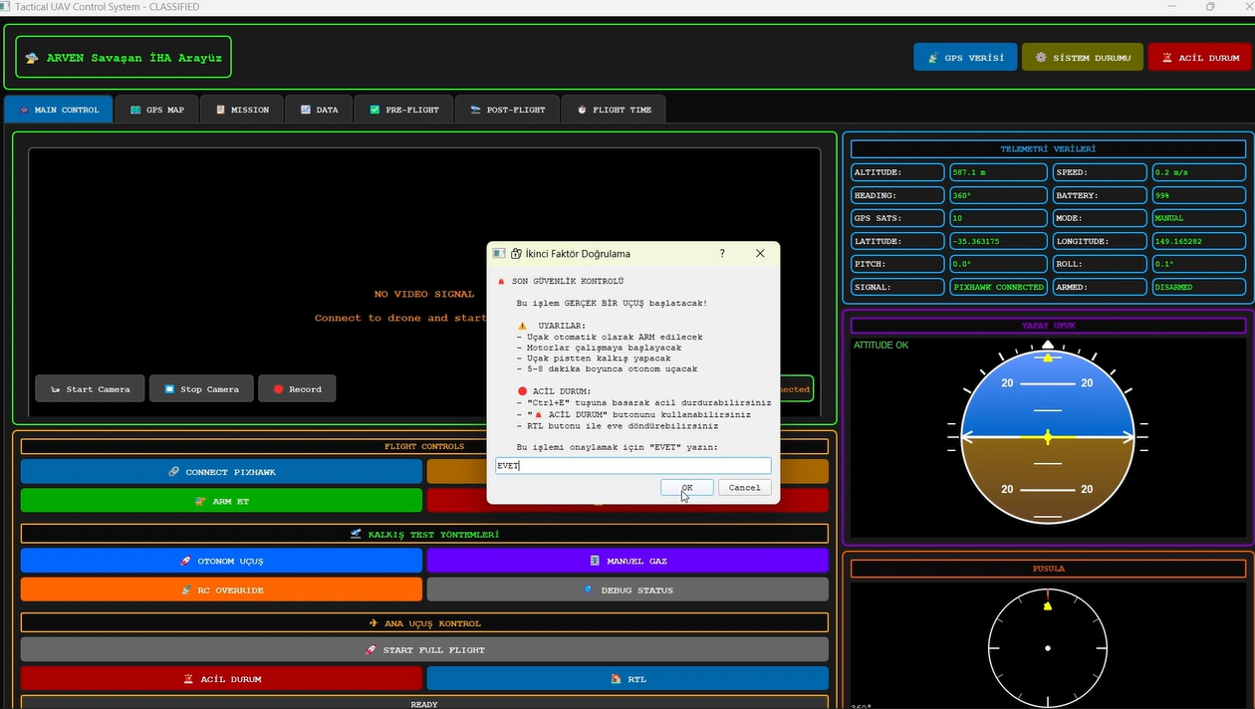The image size is (1255, 709).
Task: Click OK in the verification dialog
Action: coord(686,488)
